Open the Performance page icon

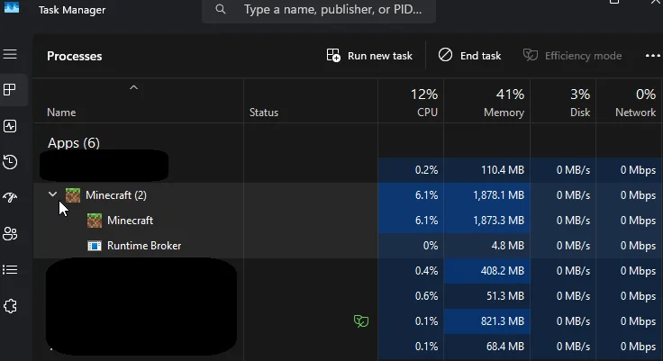10,126
